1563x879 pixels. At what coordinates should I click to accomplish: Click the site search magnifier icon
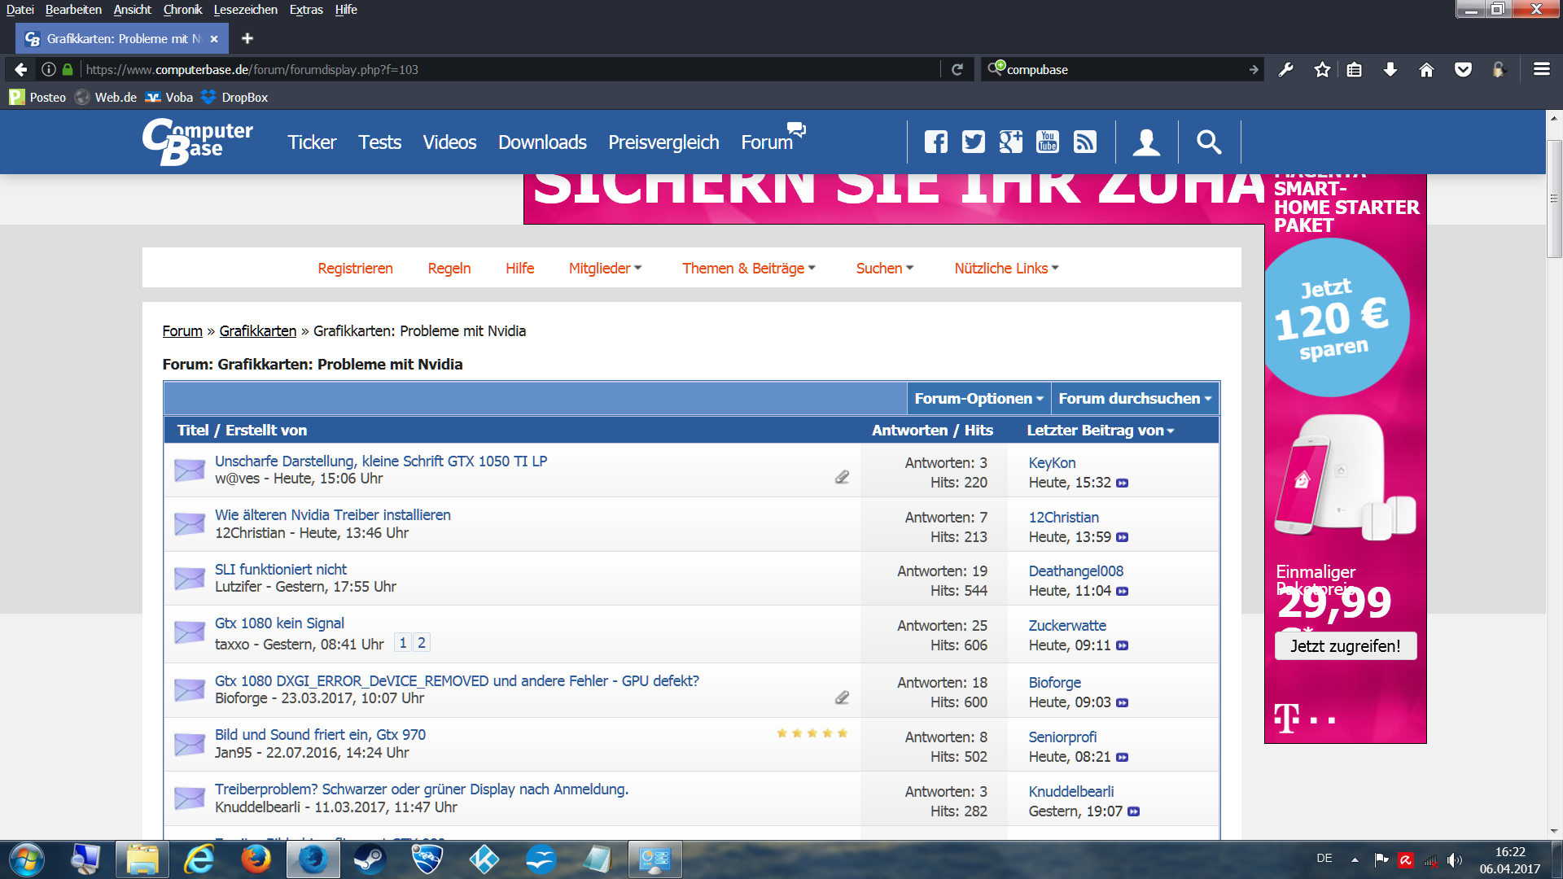(x=1209, y=142)
